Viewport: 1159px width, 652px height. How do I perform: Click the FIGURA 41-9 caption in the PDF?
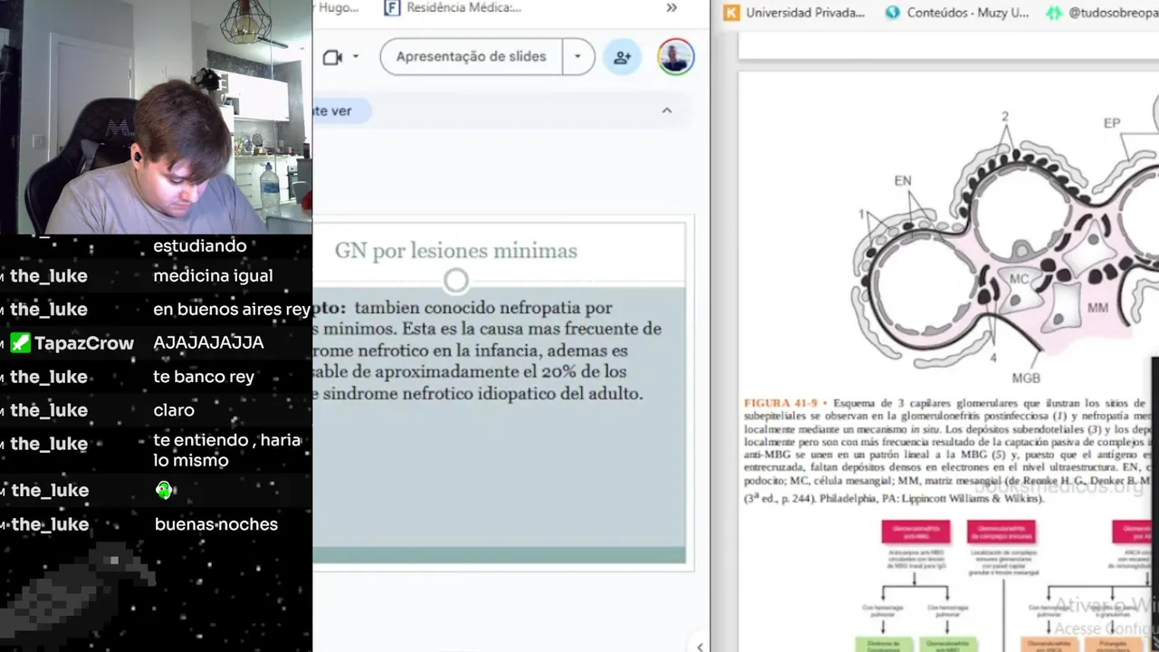tap(947, 450)
